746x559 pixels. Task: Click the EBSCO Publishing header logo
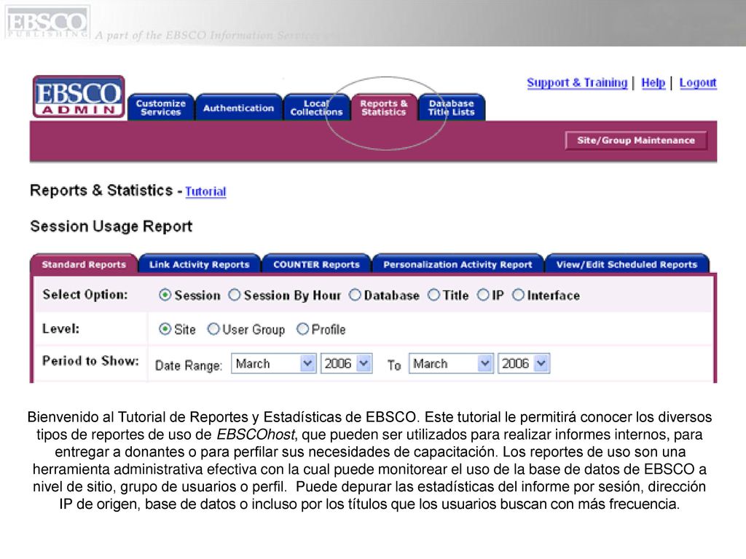pyautogui.click(x=47, y=23)
